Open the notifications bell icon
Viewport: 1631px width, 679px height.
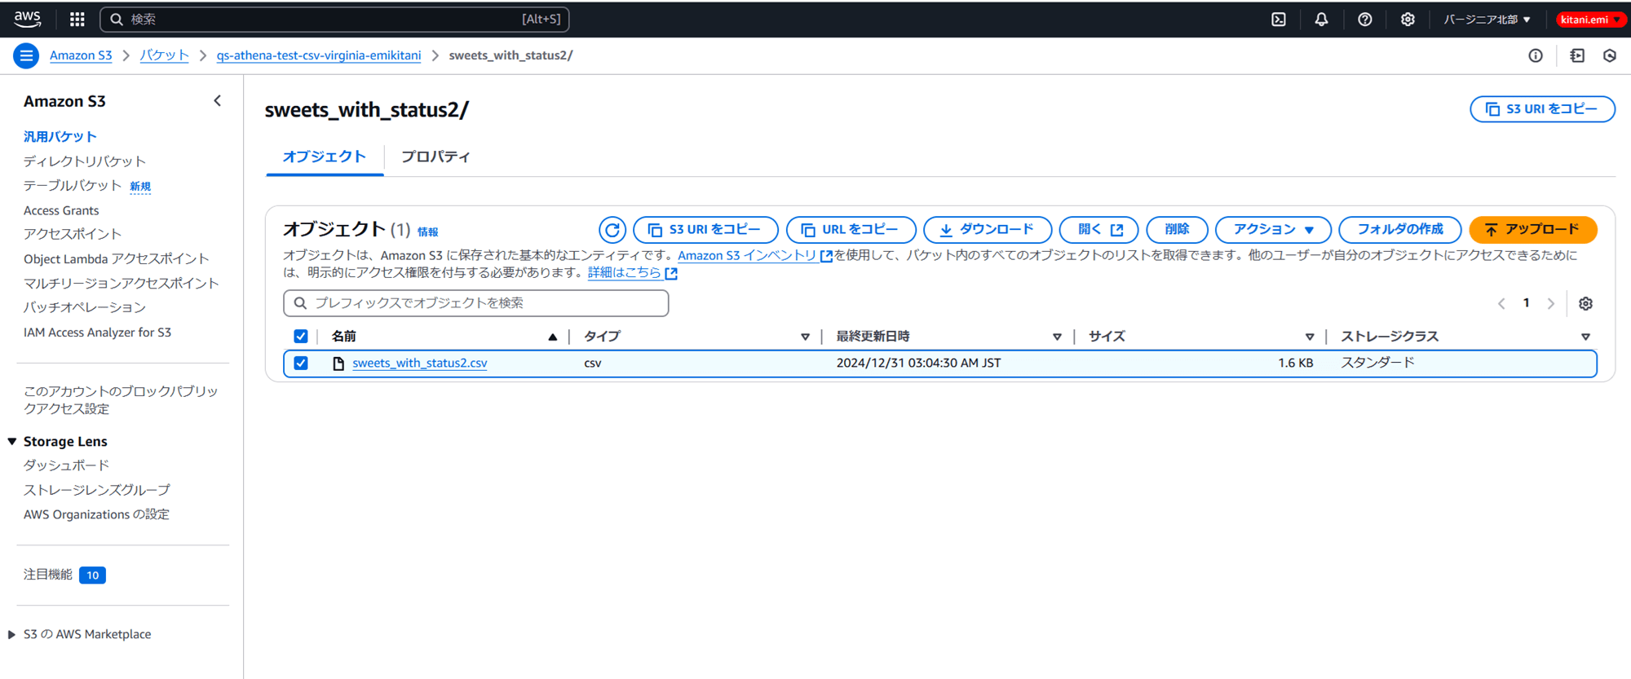(1321, 20)
